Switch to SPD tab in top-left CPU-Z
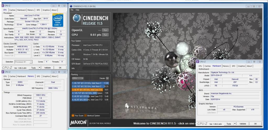Viewport: 268px width, 130px height. pos(38,10)
